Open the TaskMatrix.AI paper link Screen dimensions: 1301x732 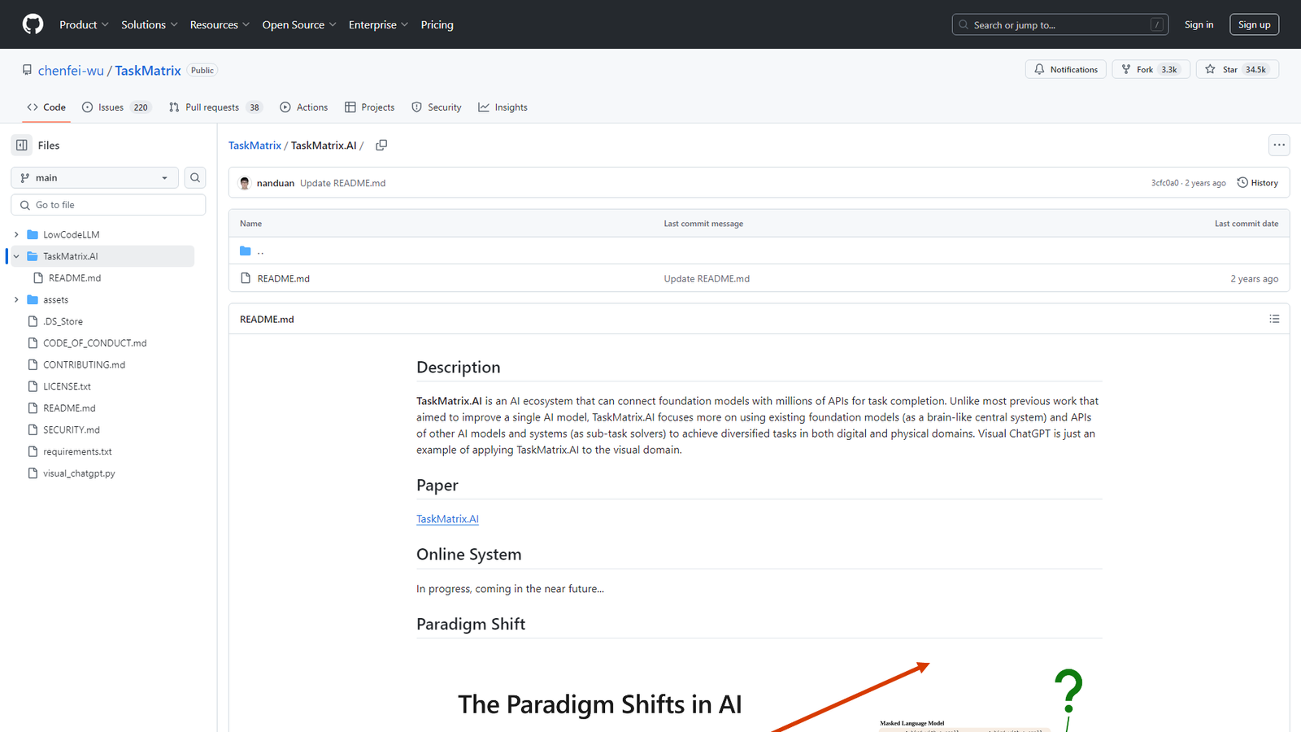coord(447,519)
